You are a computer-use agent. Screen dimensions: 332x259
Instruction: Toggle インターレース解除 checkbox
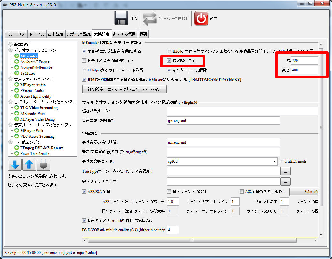[x=169, y=70]
